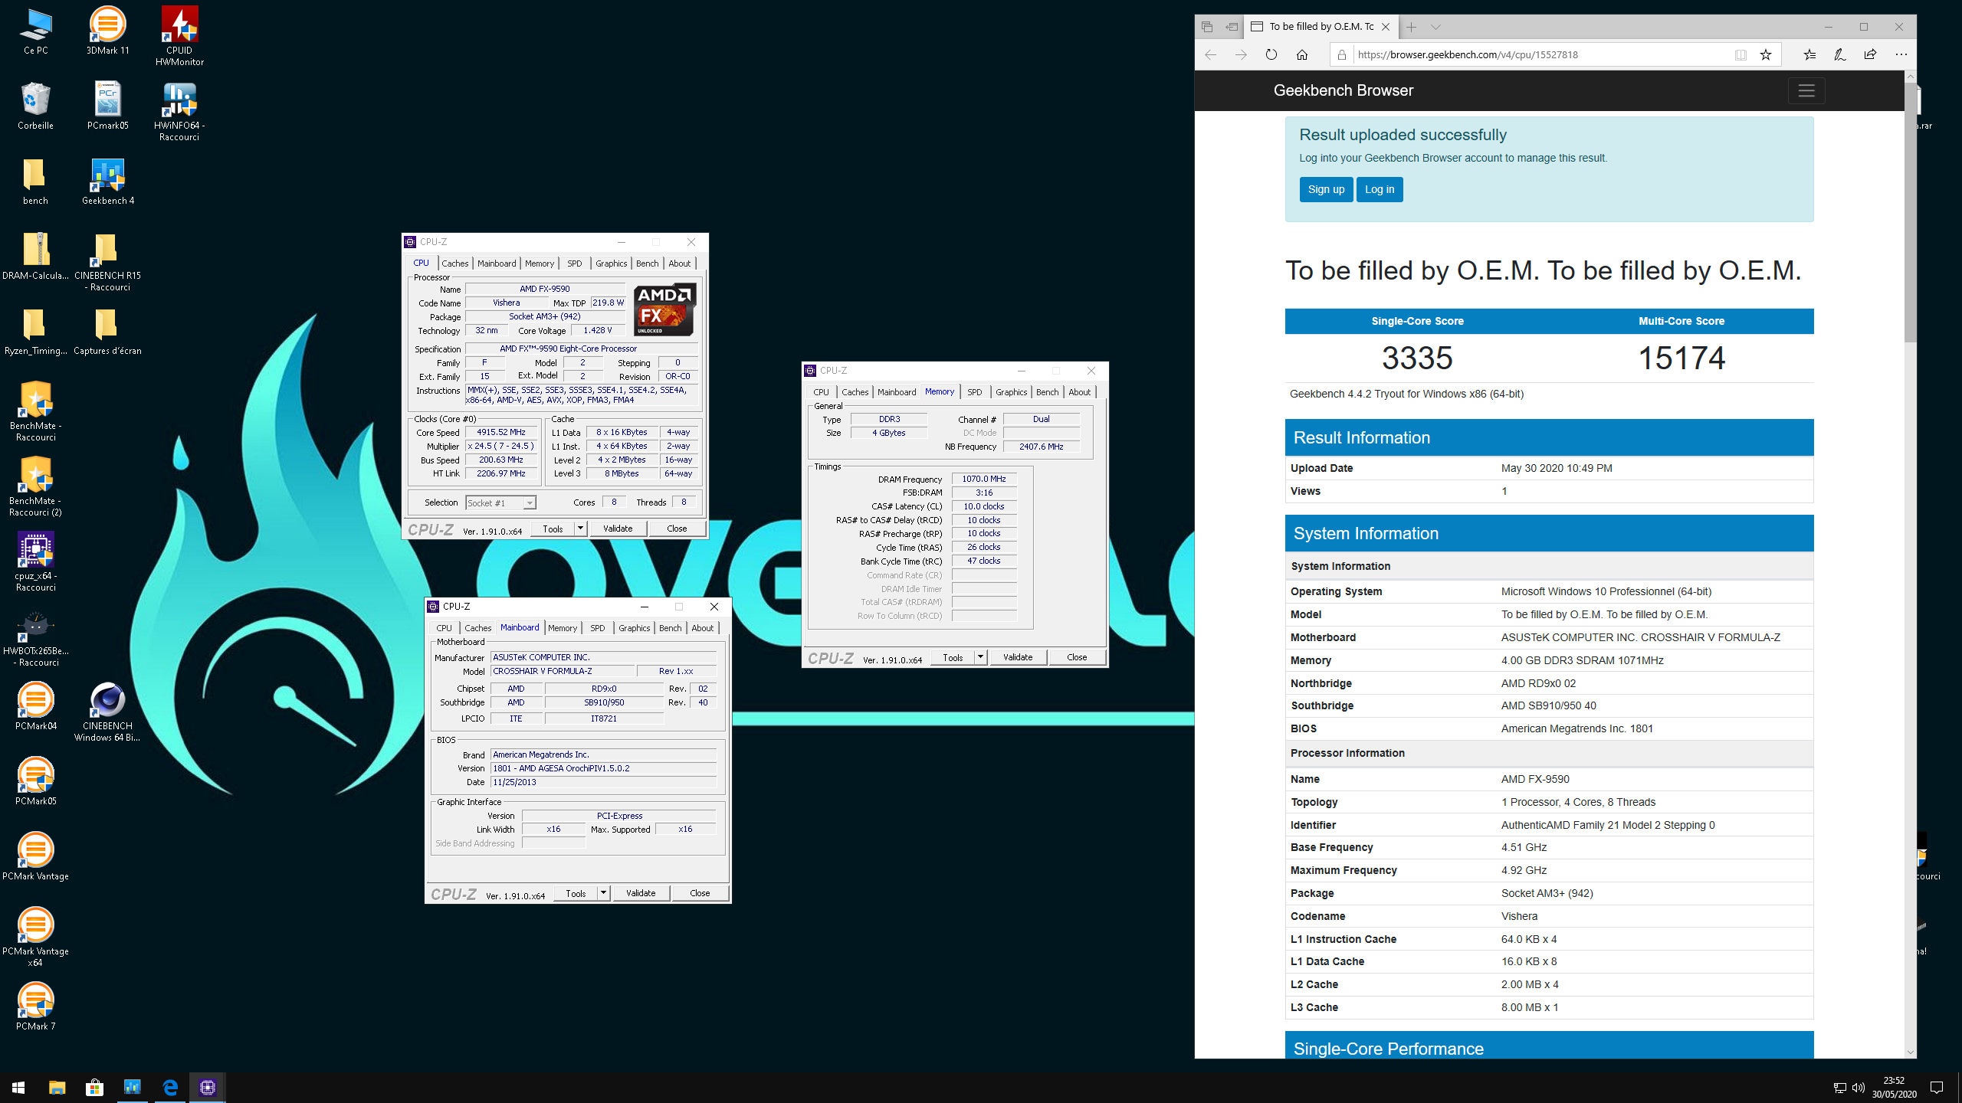
Task: Open a new browser tab
Action: click(1411, 27)
